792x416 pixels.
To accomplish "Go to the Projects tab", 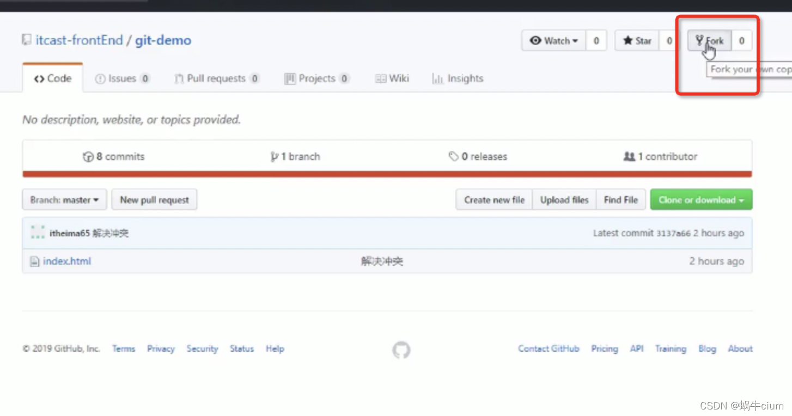I will 316,78.
